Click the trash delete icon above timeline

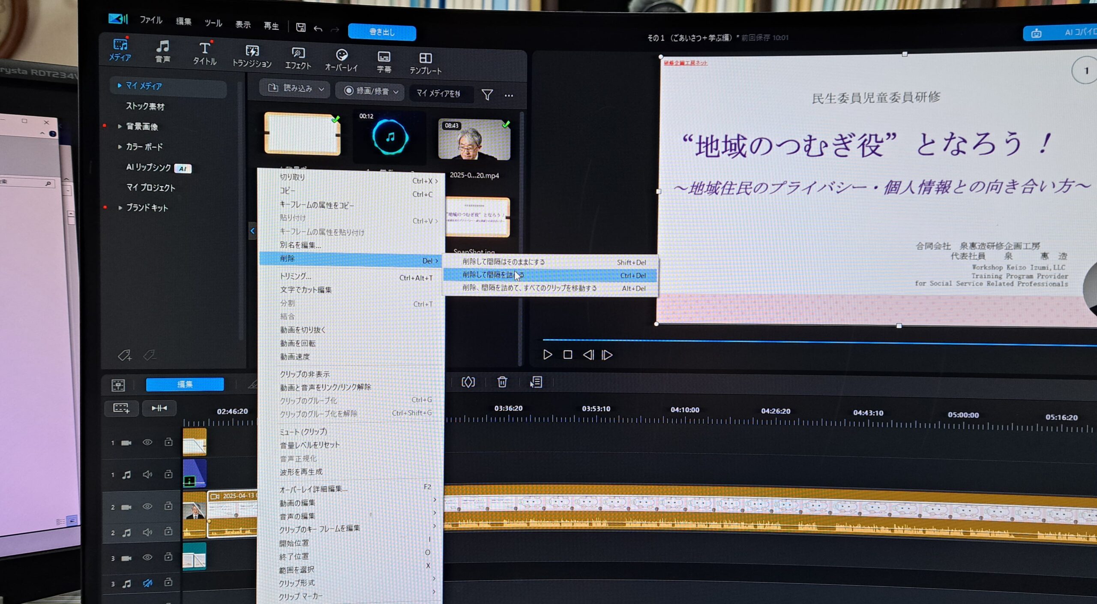(502, 382)
